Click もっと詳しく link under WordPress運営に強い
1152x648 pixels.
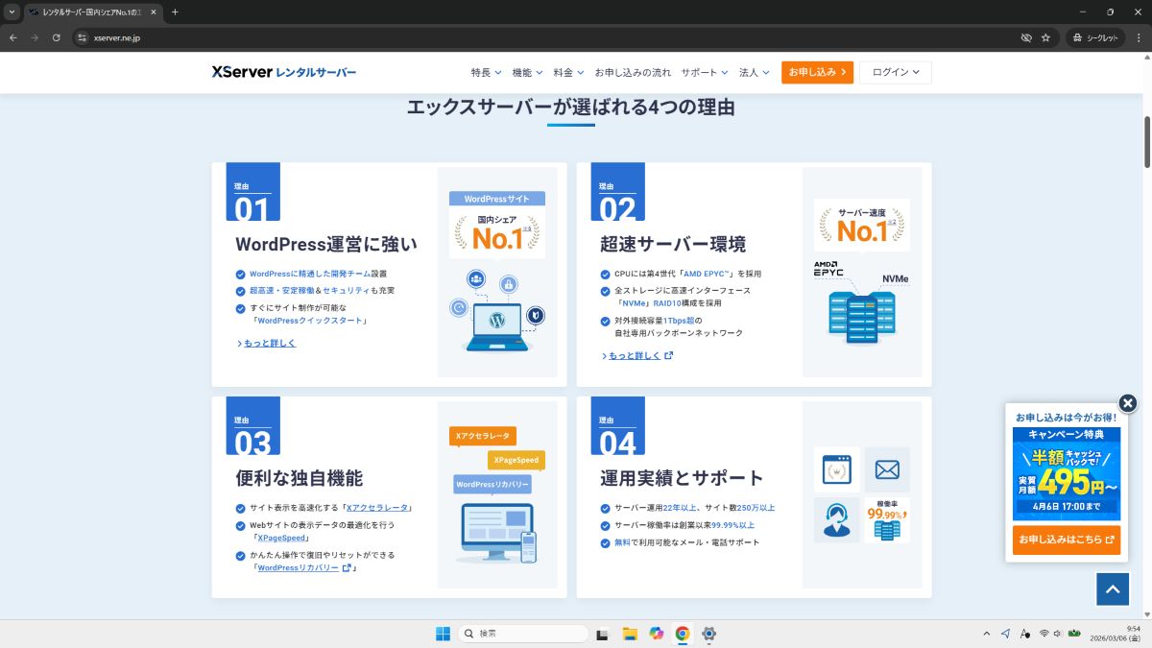pos(269,343)
